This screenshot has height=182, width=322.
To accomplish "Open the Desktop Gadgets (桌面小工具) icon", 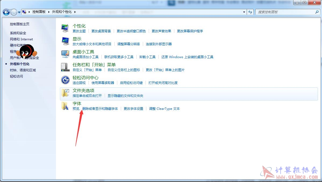I will point(65,54).
